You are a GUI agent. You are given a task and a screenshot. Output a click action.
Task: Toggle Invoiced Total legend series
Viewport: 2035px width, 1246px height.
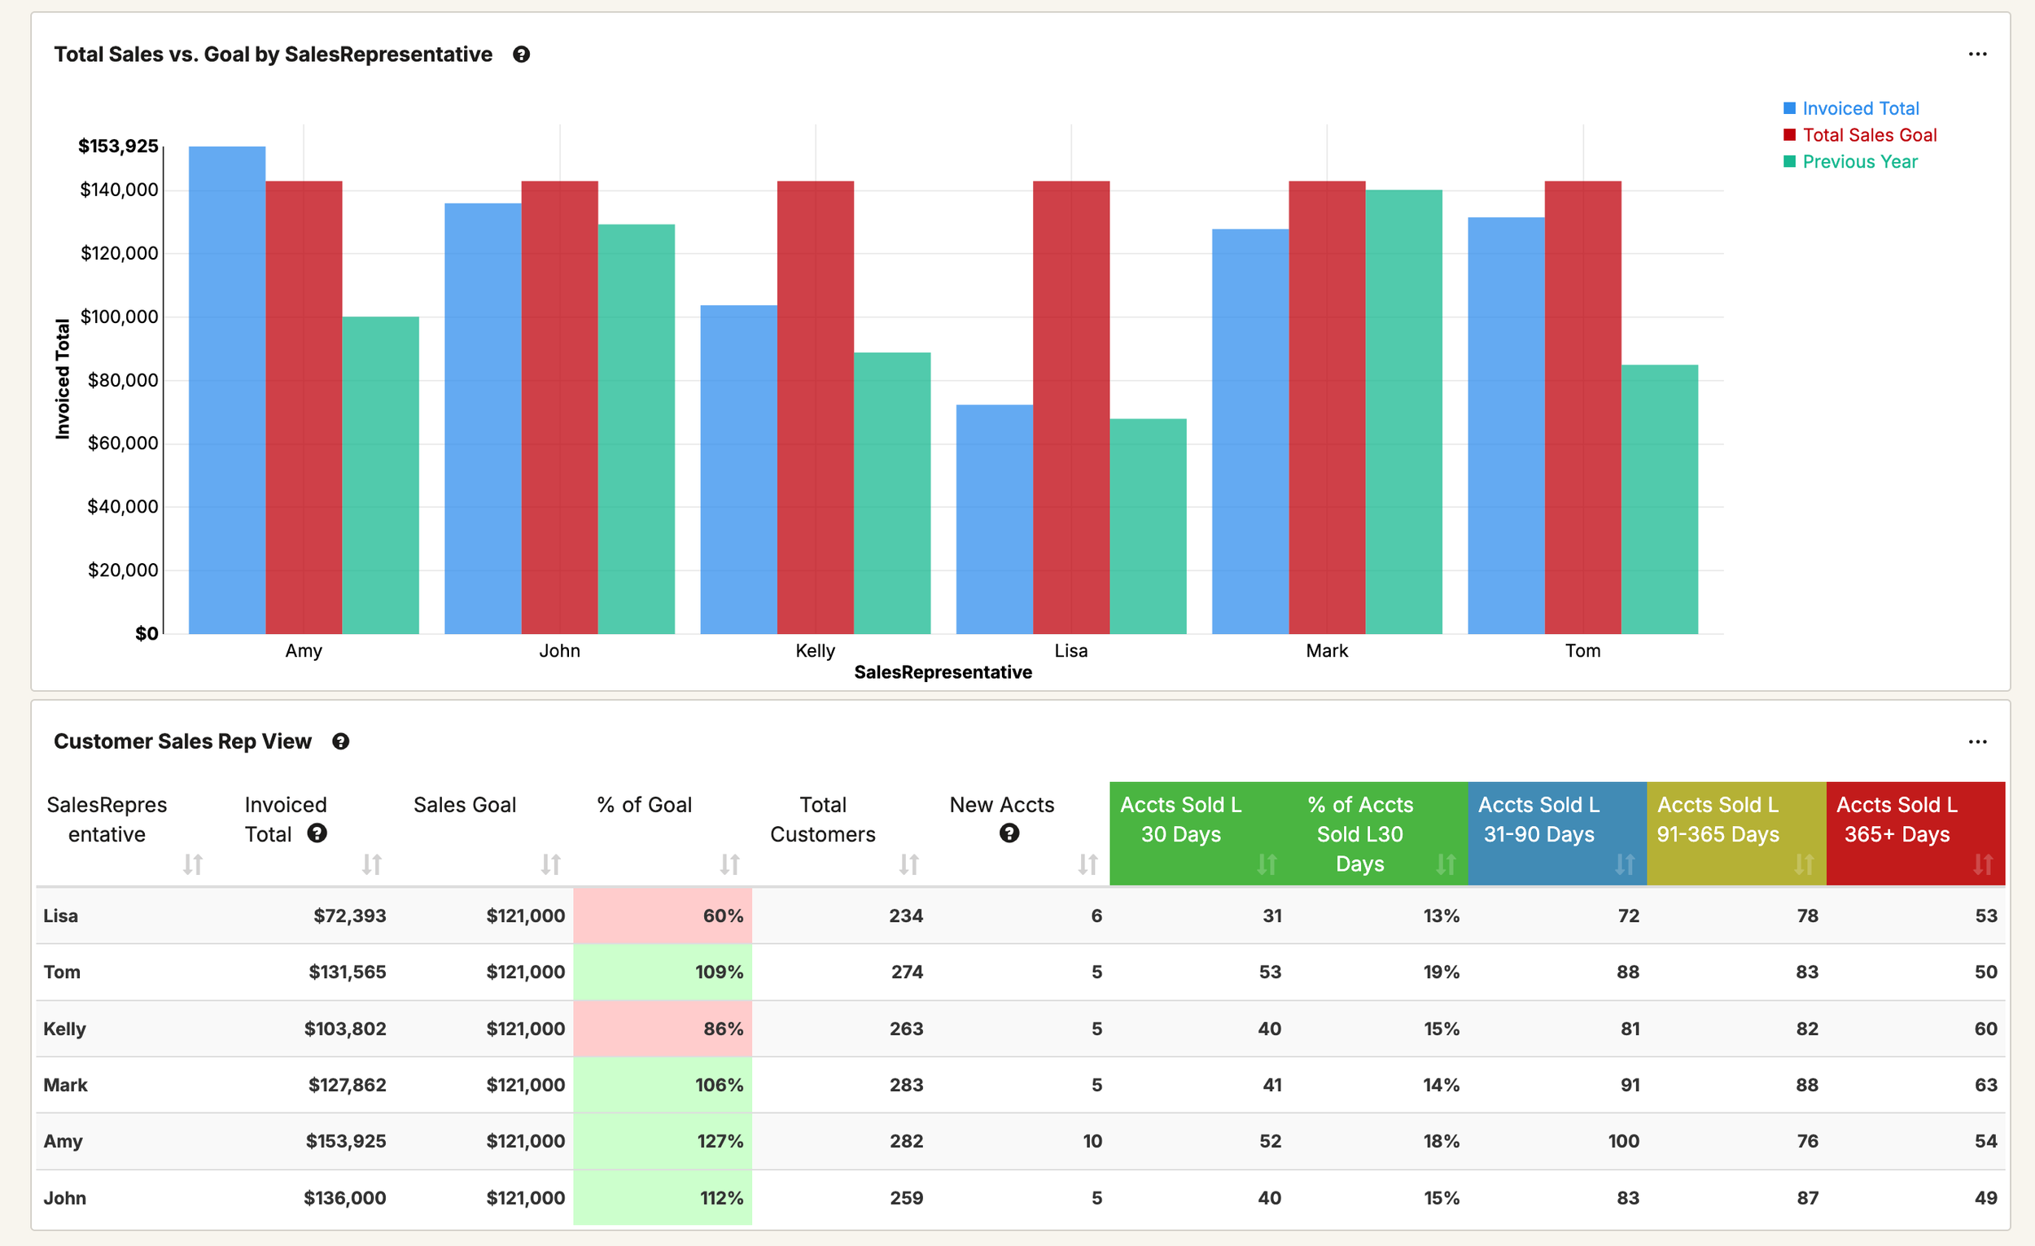(1859, 109)
